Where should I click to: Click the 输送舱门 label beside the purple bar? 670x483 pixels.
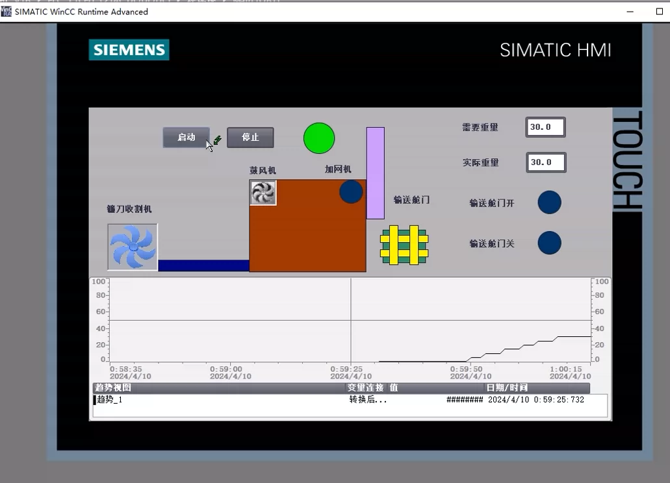click(411, 200)
